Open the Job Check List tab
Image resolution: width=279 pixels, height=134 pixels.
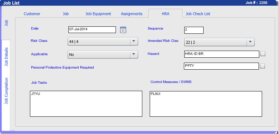(198, 14)
